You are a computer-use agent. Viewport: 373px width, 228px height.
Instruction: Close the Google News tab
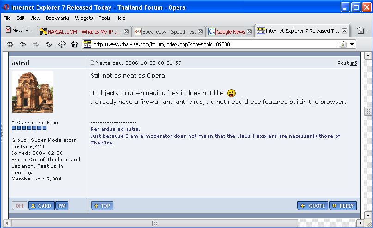[x=249, y=32]
